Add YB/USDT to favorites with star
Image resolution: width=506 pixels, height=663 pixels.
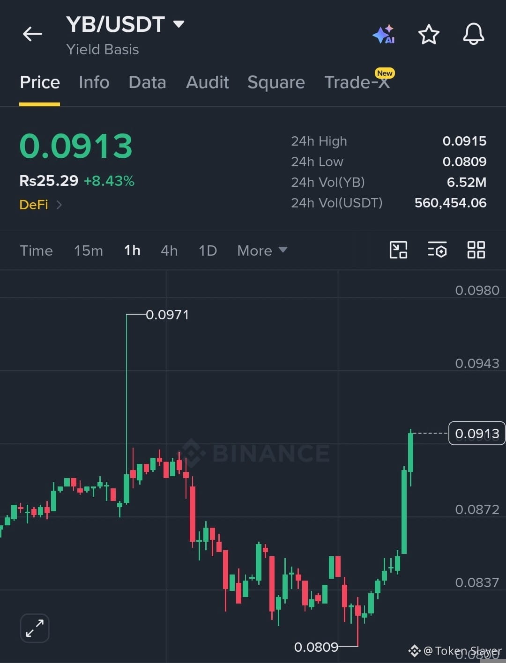click(x=429, y=35)
